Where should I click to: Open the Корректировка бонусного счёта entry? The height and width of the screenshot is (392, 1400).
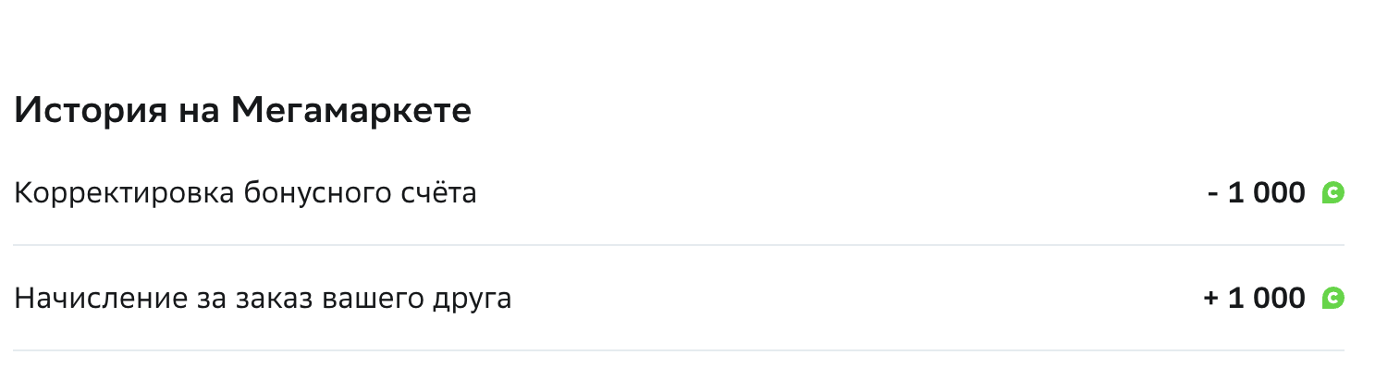click(678, 193)
